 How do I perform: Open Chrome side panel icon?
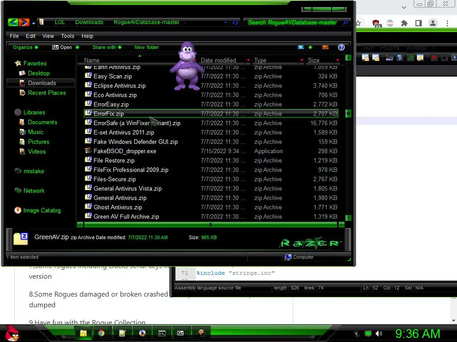pyautogui.click(x=419, y=23)
